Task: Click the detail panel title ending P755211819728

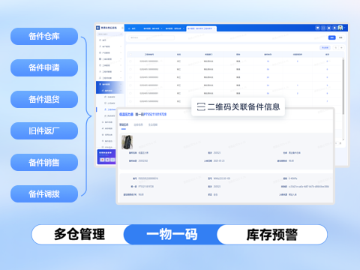Action: coord(142,114)
